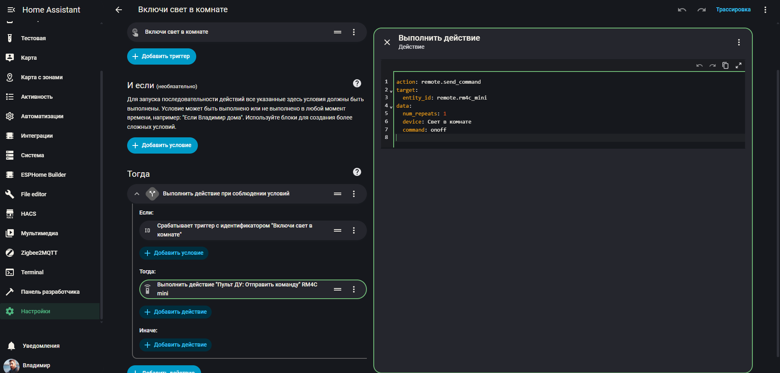Collapse the "Выполнить действие при соблюдении условий" block
This screenshot has width=780, height=373.
pos(137,194)
